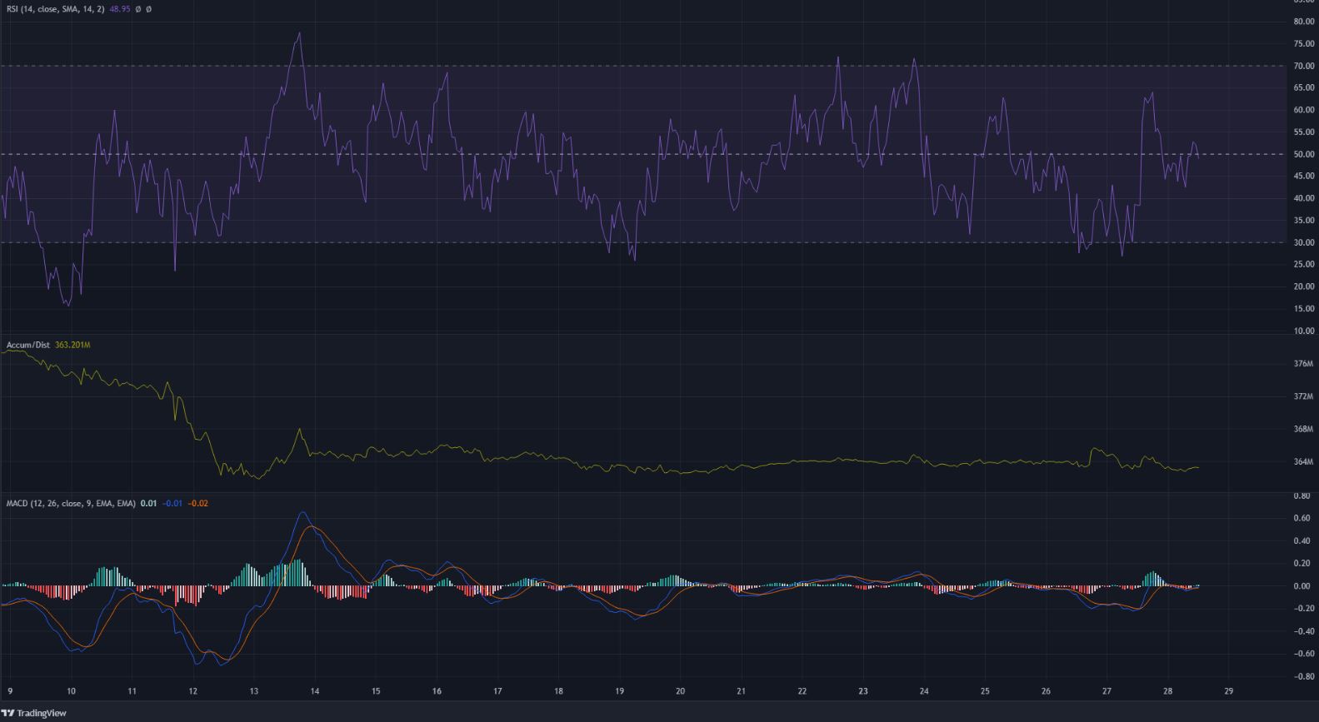Click date 28 on time axis
1319x722 pixels.
tap(1167, 691)
